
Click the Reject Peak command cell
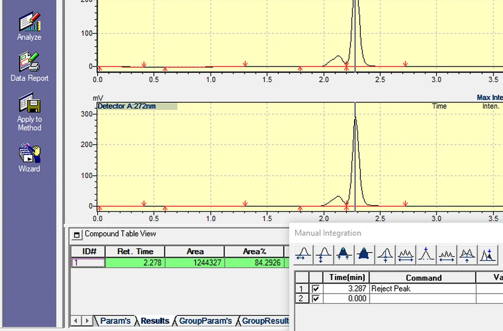423,289
